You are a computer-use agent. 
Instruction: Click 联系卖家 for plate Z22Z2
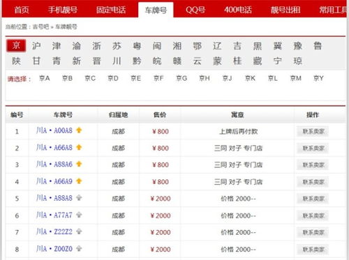click(313, 232)
